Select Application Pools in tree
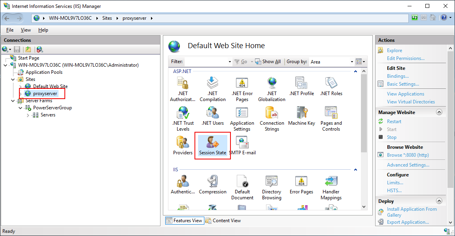This screenshot has width=455, height=236. click(44, 72)
